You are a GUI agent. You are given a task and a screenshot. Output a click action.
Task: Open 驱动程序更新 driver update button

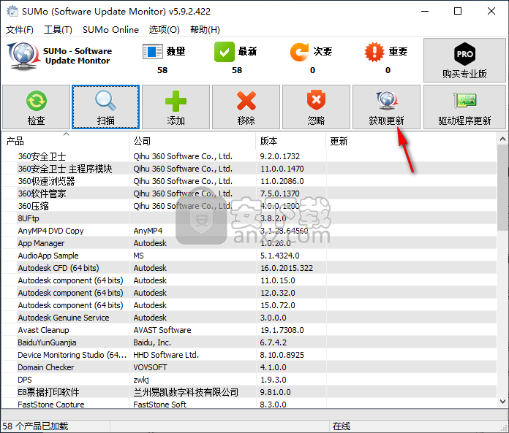coord(464,107)
